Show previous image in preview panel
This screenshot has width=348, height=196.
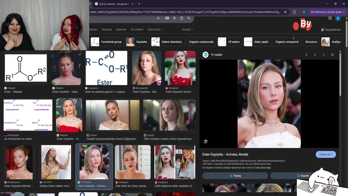tap(306, 55)
